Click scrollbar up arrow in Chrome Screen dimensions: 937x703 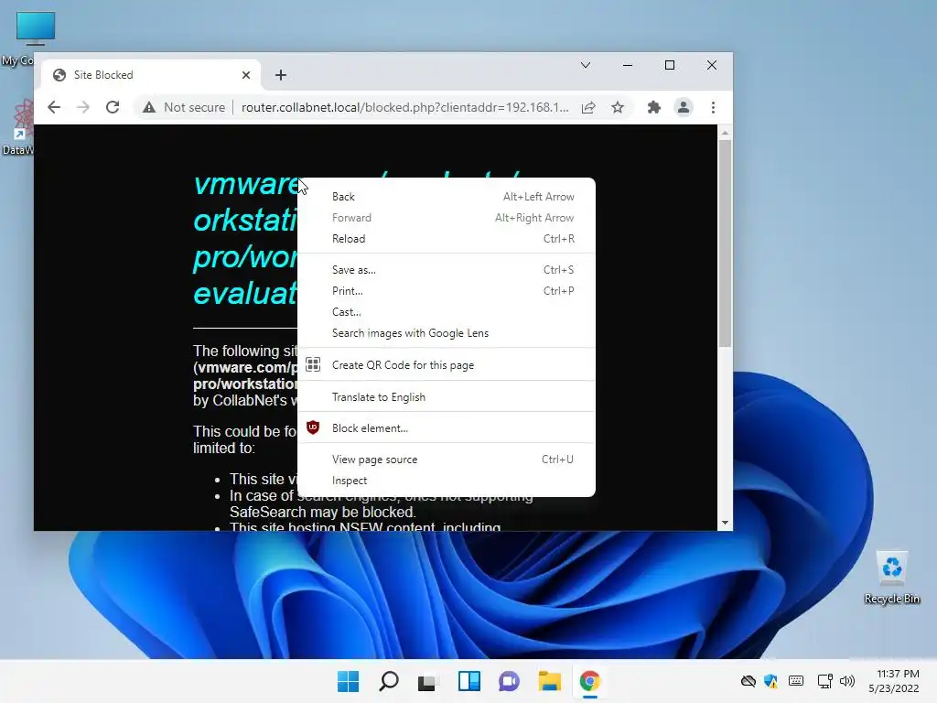click(x=725, y=133)
